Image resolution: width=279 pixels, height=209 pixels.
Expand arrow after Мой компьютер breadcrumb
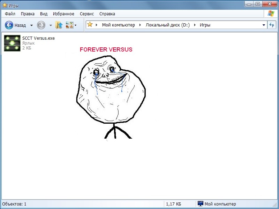140,25
